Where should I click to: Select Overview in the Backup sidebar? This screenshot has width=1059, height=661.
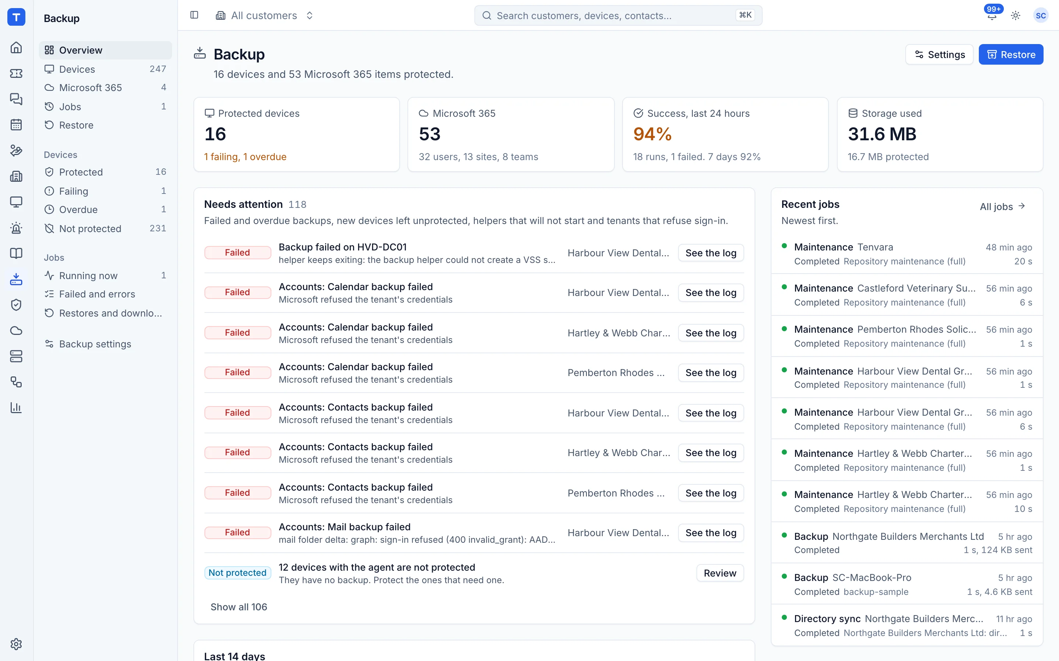[106, 50]
